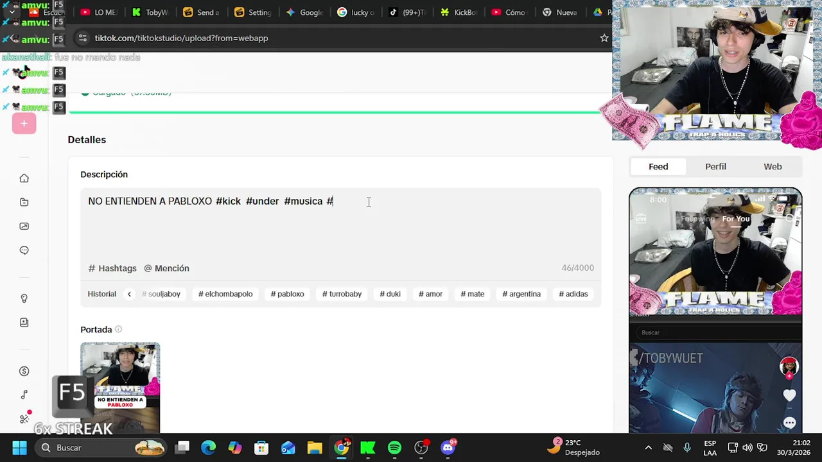Open the Posts folder icon in sidebar

click(24, 202)
